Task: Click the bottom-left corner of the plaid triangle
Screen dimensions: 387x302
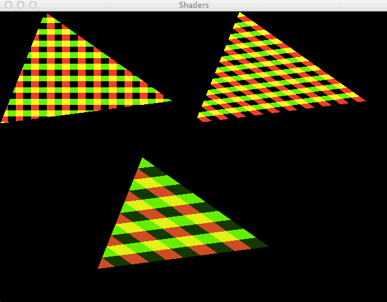Action: 4,121
